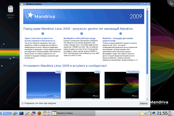Switch to virtual desktop 2
The image size is (174, 116).
[49, 112]
